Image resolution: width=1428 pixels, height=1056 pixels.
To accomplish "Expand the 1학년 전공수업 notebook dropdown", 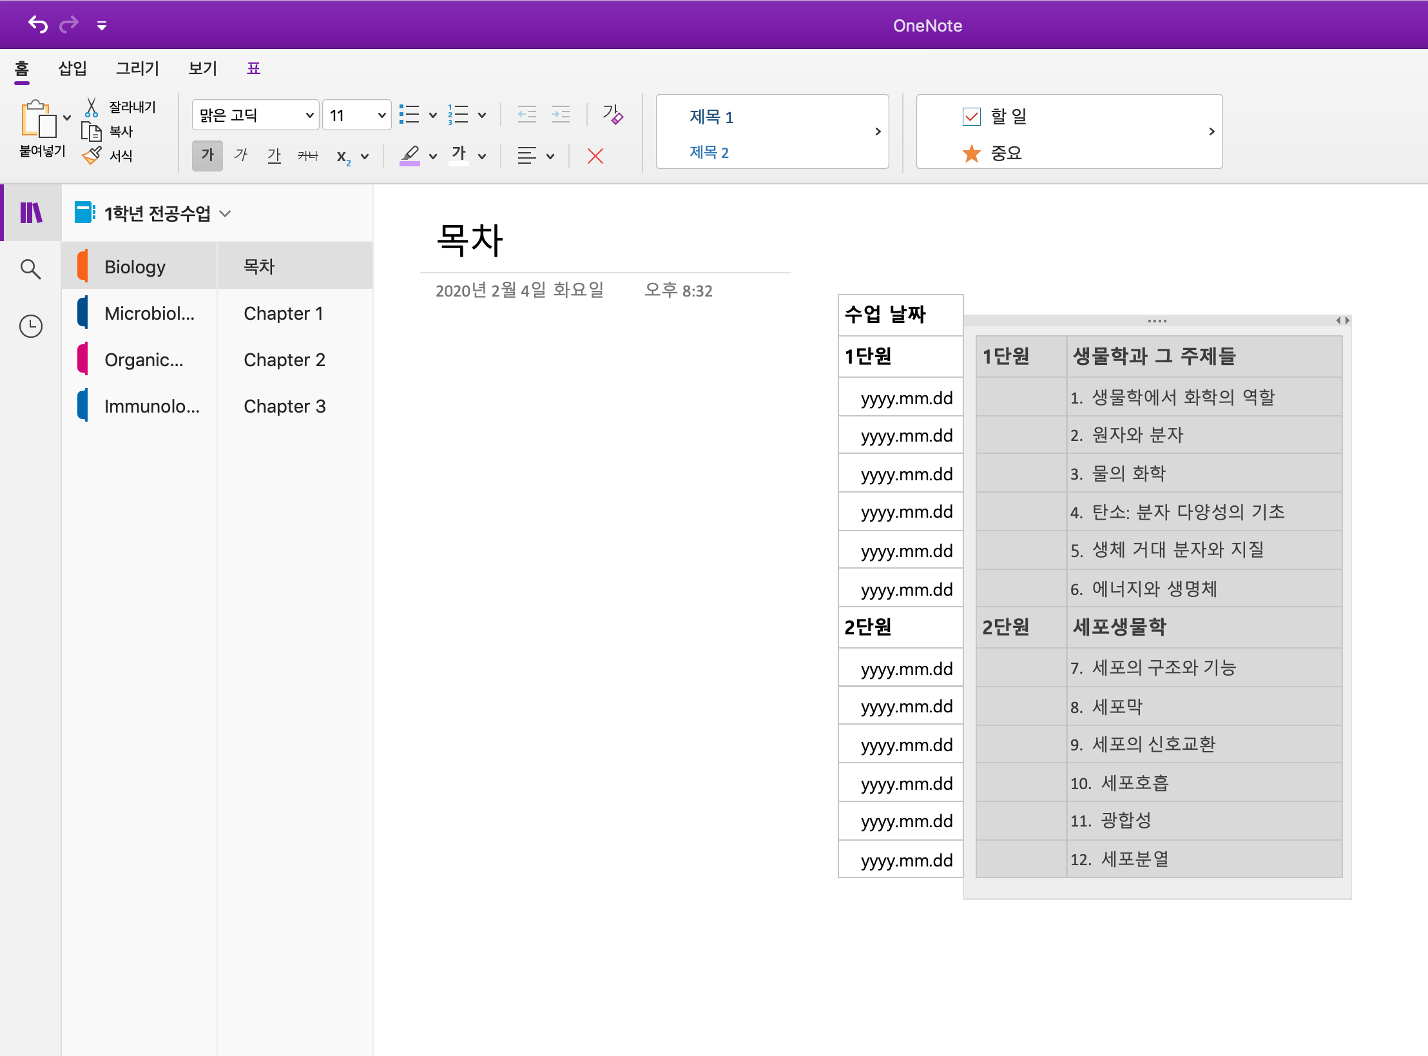I will pyautogui.click(x=225, y=213).
